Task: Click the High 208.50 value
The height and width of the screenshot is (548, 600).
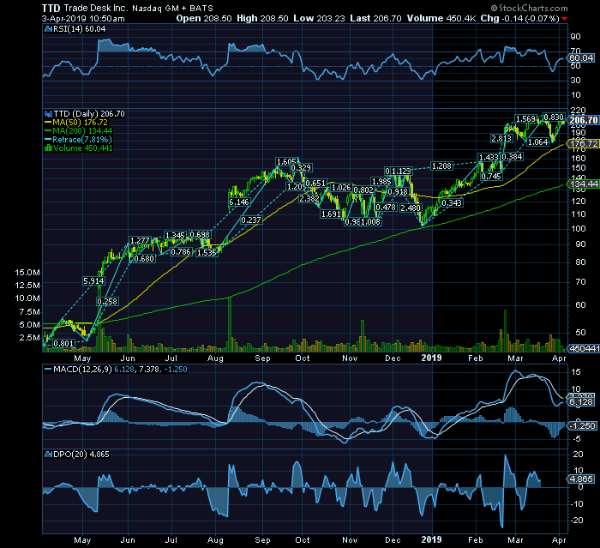Action: click(262, 18)
